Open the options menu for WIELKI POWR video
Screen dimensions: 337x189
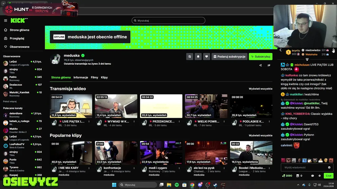click(224, 122)
